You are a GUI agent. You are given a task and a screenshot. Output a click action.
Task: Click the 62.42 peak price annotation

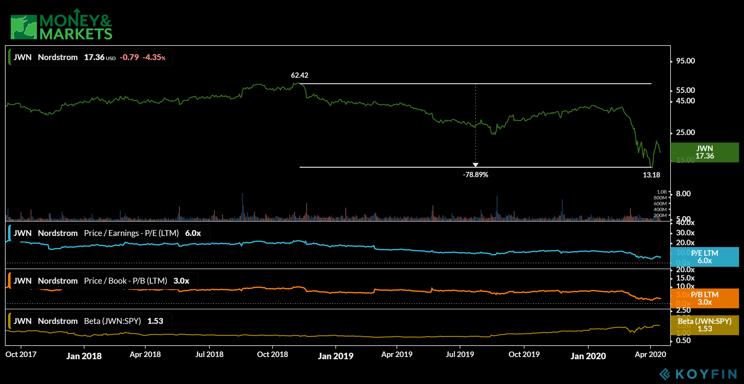(299, 75)
